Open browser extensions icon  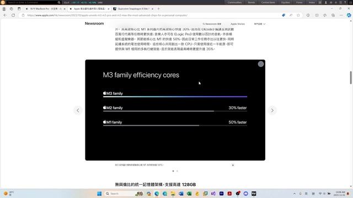point(308,15)
